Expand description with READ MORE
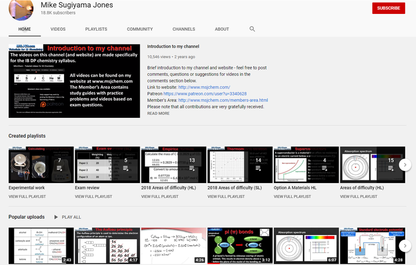 pos(158,113)
